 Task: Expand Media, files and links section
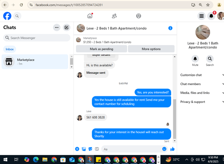202,93
